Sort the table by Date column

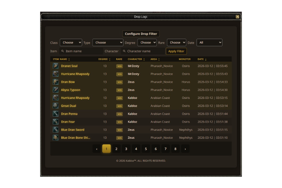coord(202,59)
